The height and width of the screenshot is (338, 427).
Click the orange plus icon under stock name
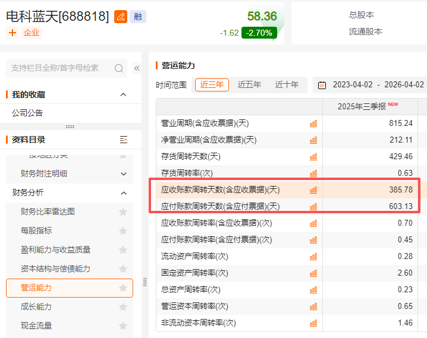[12, 33]
